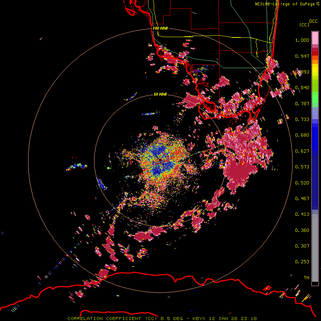Click the 0.520 color scale value
This screenshot has height=321, width=321.
pos(302,183)
